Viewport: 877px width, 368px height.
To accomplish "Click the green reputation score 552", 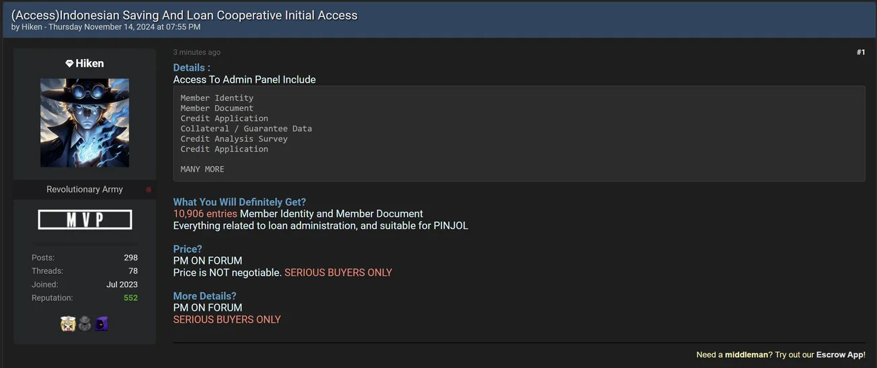I will click(130, 297).
